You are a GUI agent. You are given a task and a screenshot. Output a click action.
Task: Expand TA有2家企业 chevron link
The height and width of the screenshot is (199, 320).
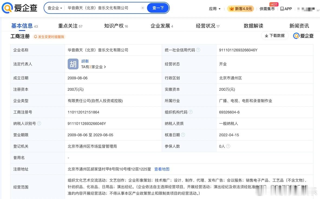click(x=93, y=67)
